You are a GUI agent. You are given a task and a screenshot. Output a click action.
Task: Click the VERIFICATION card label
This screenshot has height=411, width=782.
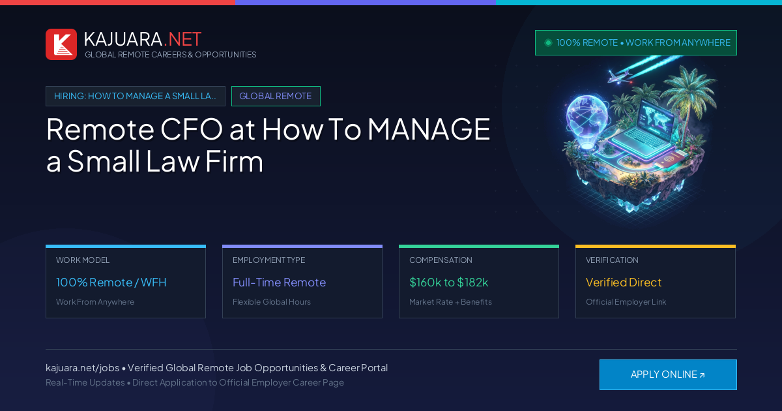tap(612, 260)
